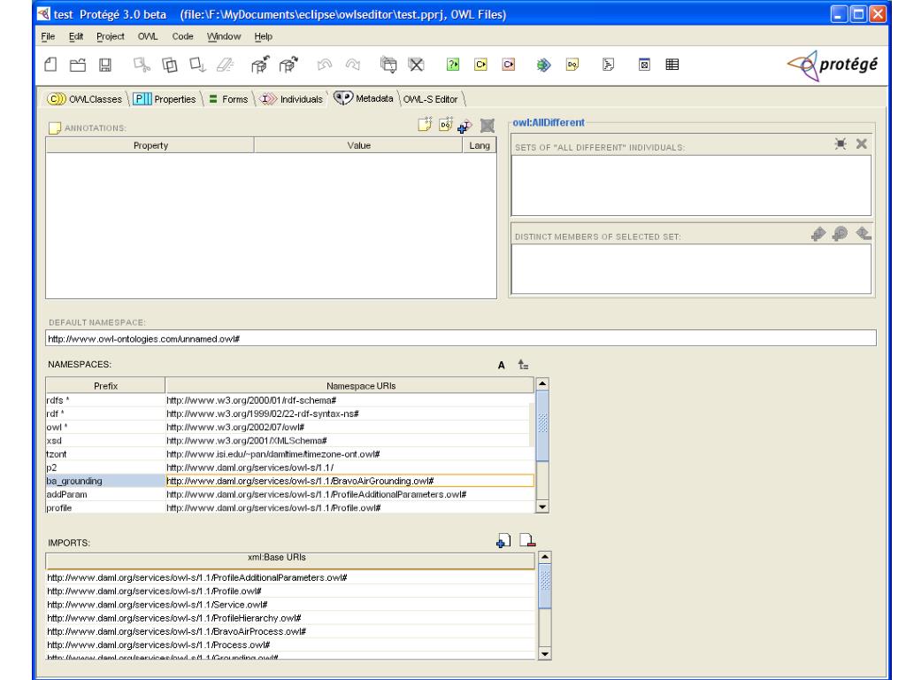The image size is (906, 680).
Task: Click the copy toolbar icon
Action: [x=170, y=64]
